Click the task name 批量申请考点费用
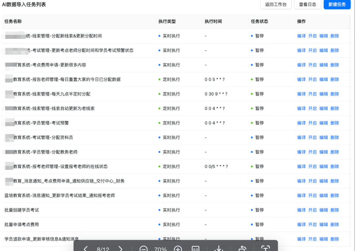 coord(22,225)
